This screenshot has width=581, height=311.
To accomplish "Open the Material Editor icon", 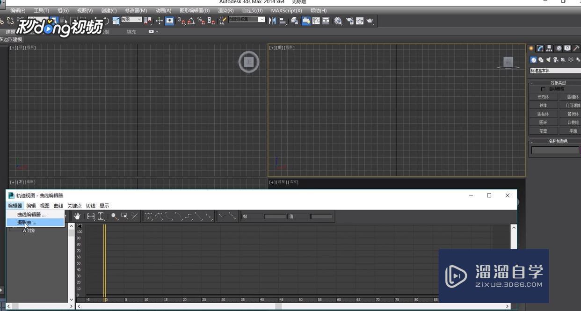I will [x=338, y=21].
